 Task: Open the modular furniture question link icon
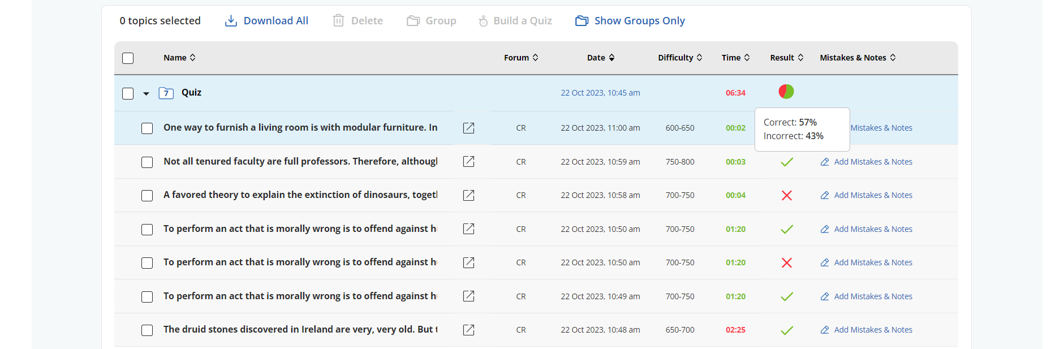pos(468,128)
